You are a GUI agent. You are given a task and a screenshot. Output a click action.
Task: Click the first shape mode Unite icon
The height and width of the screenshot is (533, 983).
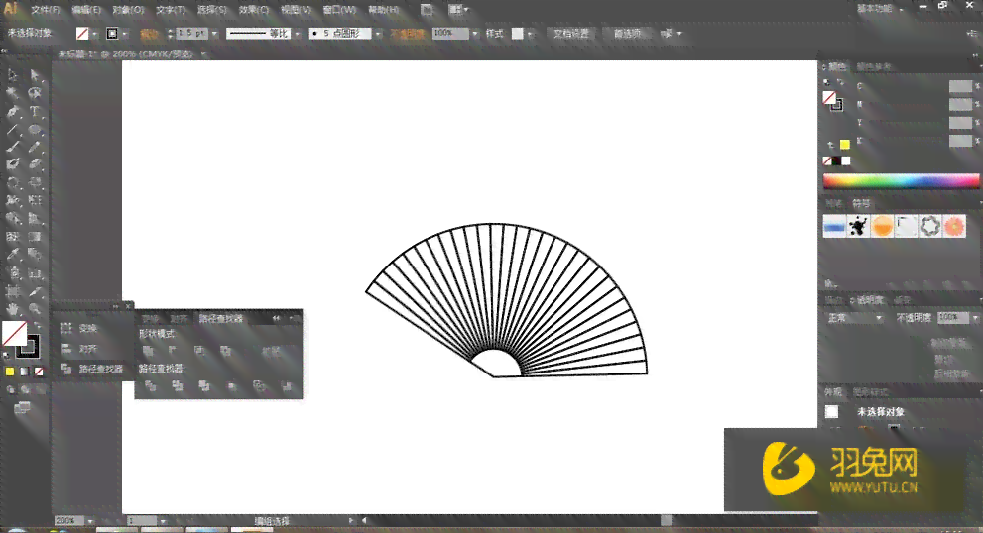(148, 351)
